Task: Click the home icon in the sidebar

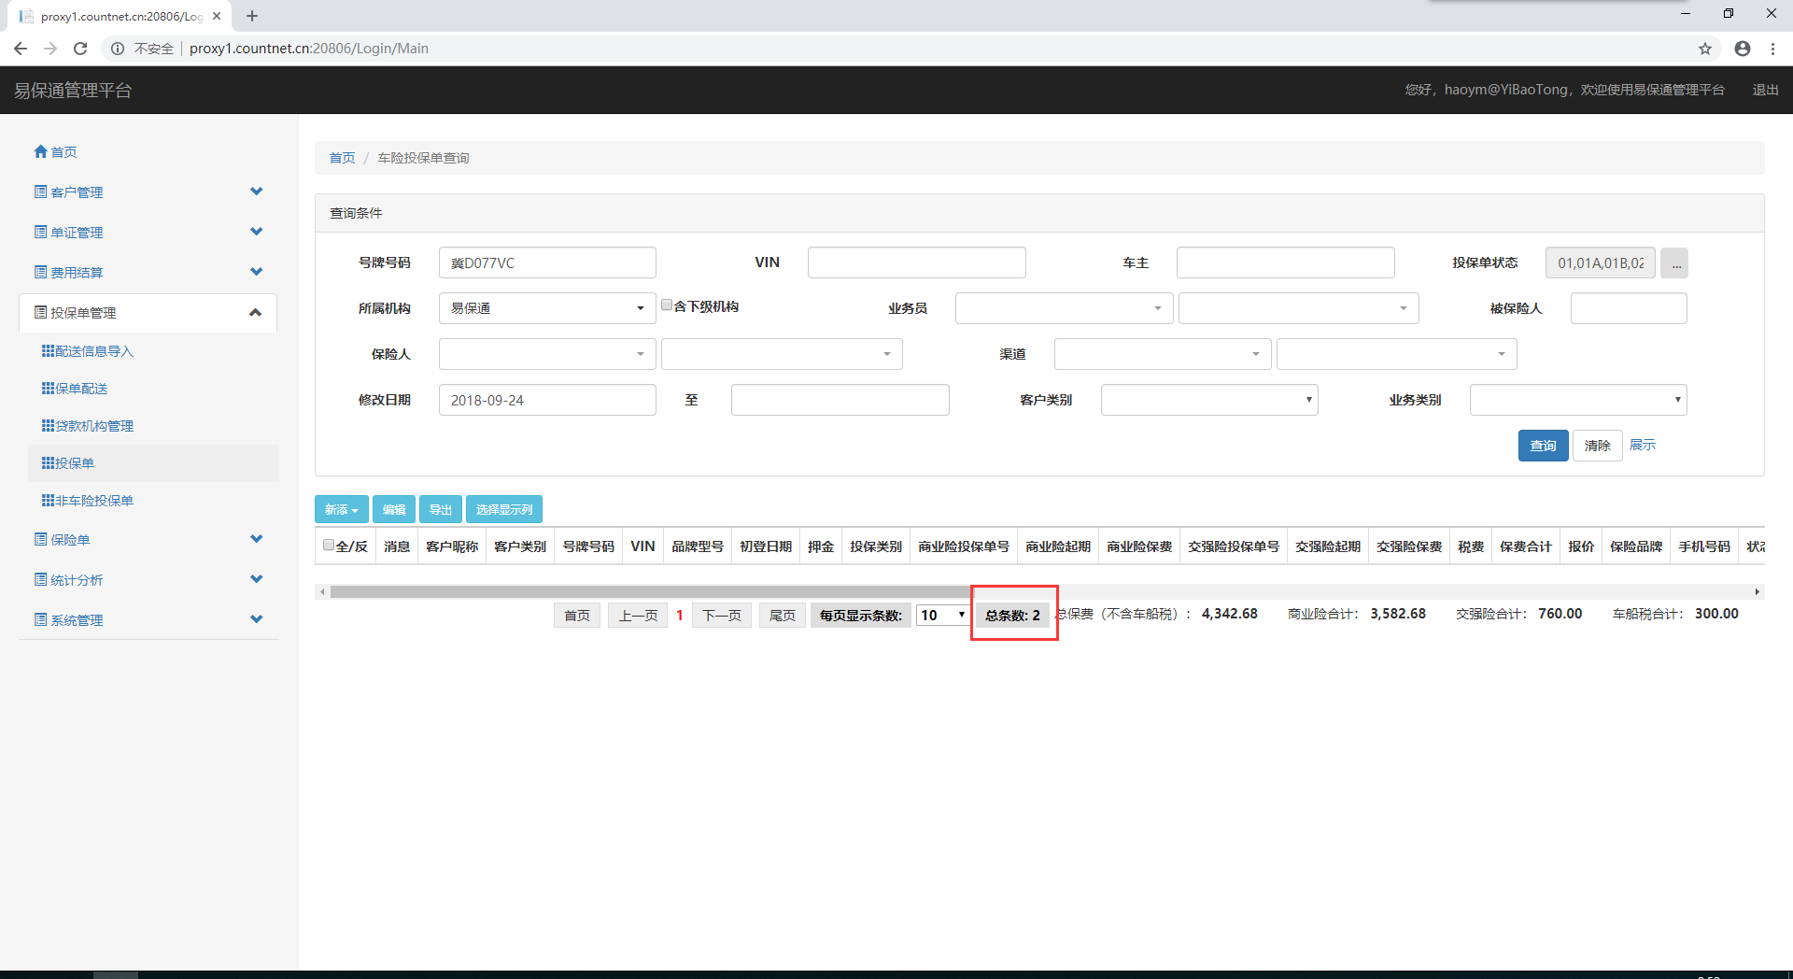Action: 40,151
